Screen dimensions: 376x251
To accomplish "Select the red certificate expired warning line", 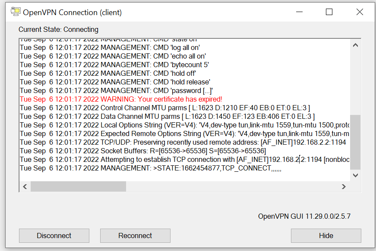I will [121, 99].
